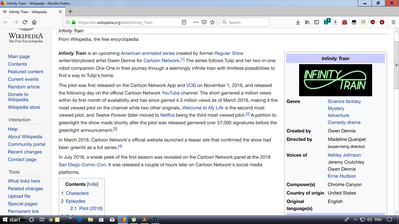Save the page to Pocket

pyautogui.click(x=204, y=22)
